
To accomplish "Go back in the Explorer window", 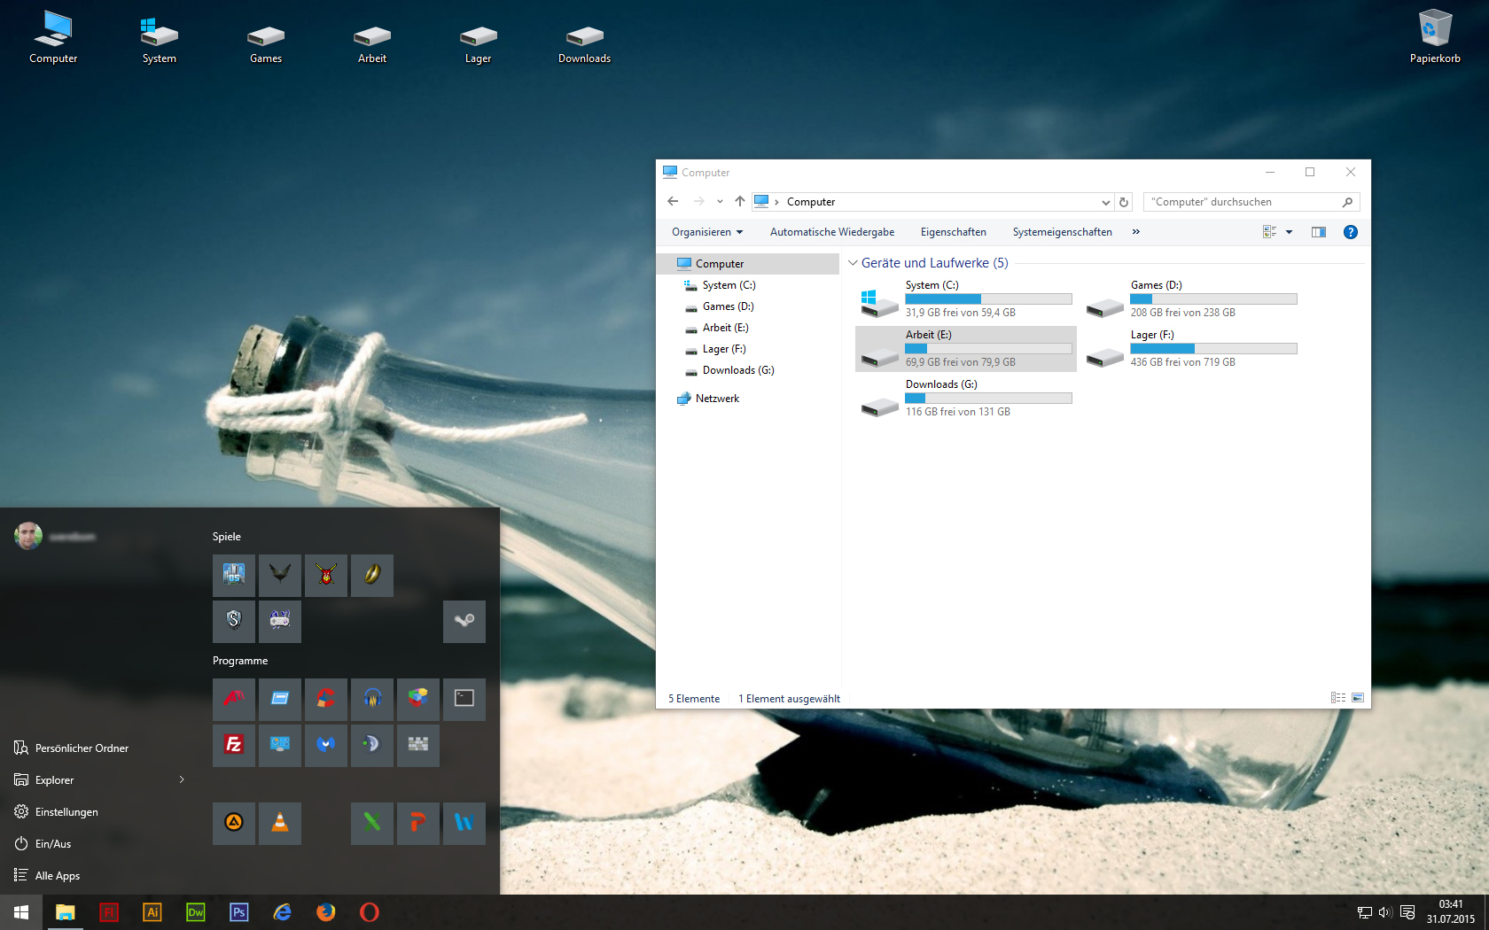I will pos(673,202).
